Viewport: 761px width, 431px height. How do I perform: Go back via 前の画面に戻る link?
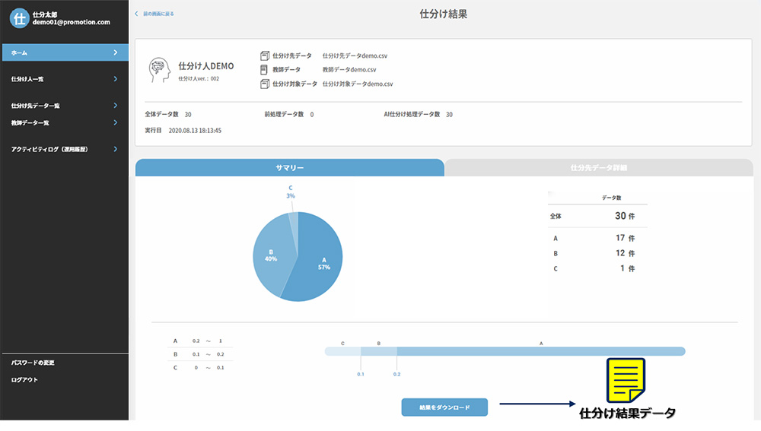(x=158, y=14)
